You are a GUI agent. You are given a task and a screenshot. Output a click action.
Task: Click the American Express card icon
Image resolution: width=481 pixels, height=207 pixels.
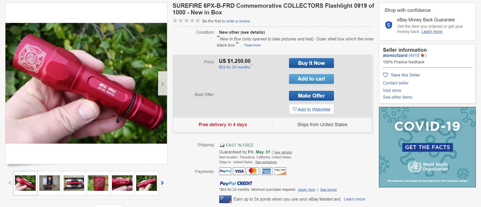(266, 171)
